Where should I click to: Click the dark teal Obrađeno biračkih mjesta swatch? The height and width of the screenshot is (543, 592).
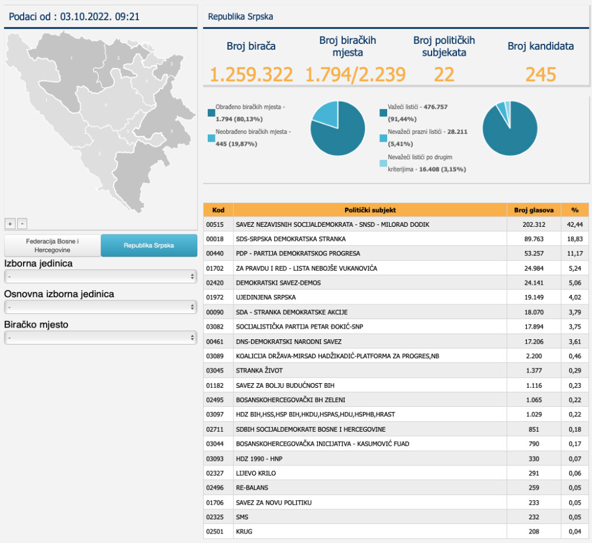click(x=211, y=112)
